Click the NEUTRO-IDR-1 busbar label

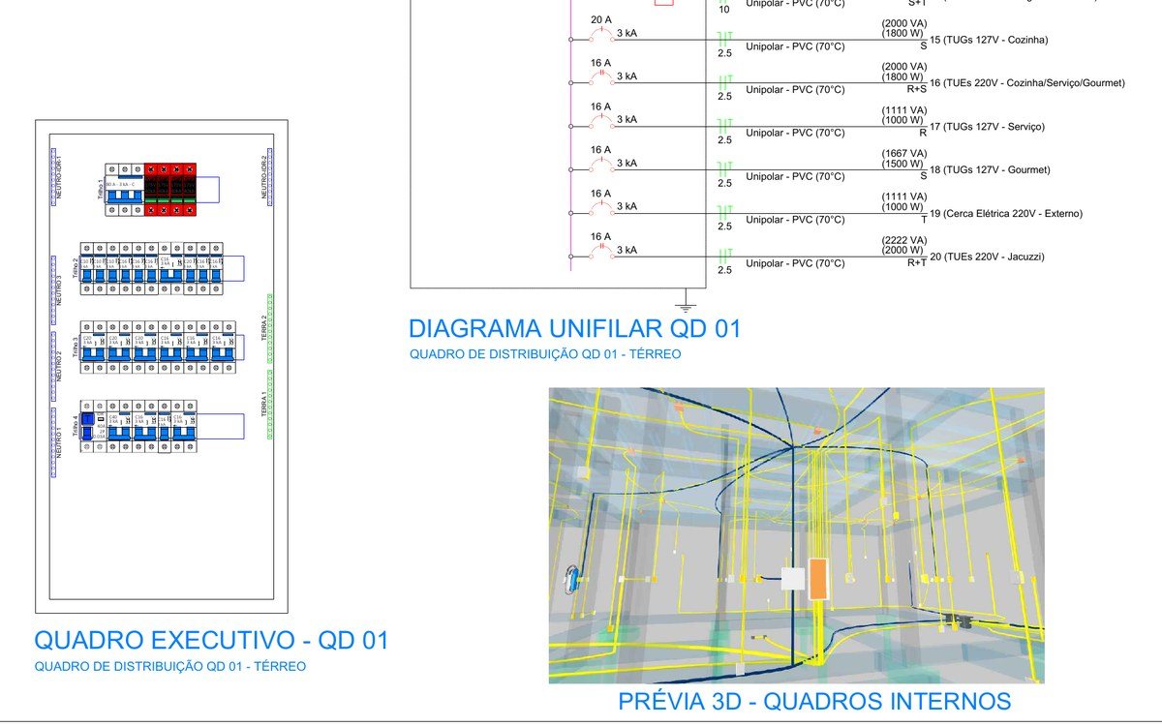57,176
